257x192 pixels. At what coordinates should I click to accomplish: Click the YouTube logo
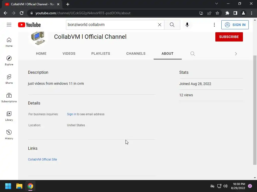(29, 25)
